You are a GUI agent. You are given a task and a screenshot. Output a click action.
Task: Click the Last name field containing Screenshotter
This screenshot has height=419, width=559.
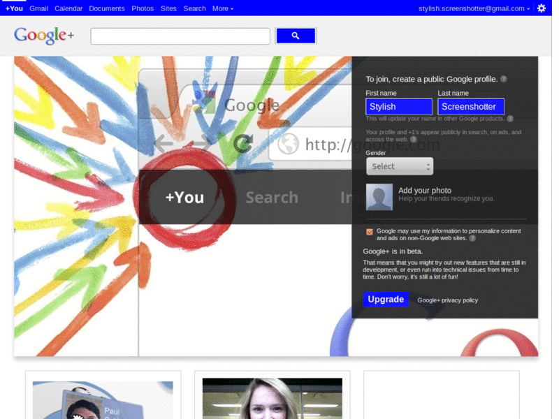click(471, 107)
